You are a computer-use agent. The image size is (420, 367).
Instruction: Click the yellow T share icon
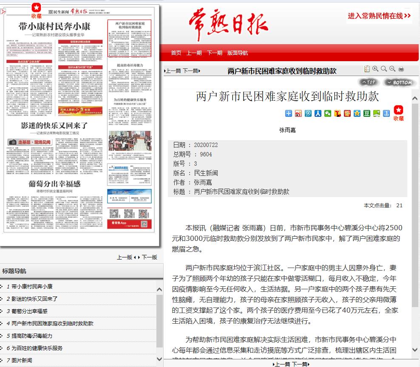(x=338, y=113)
